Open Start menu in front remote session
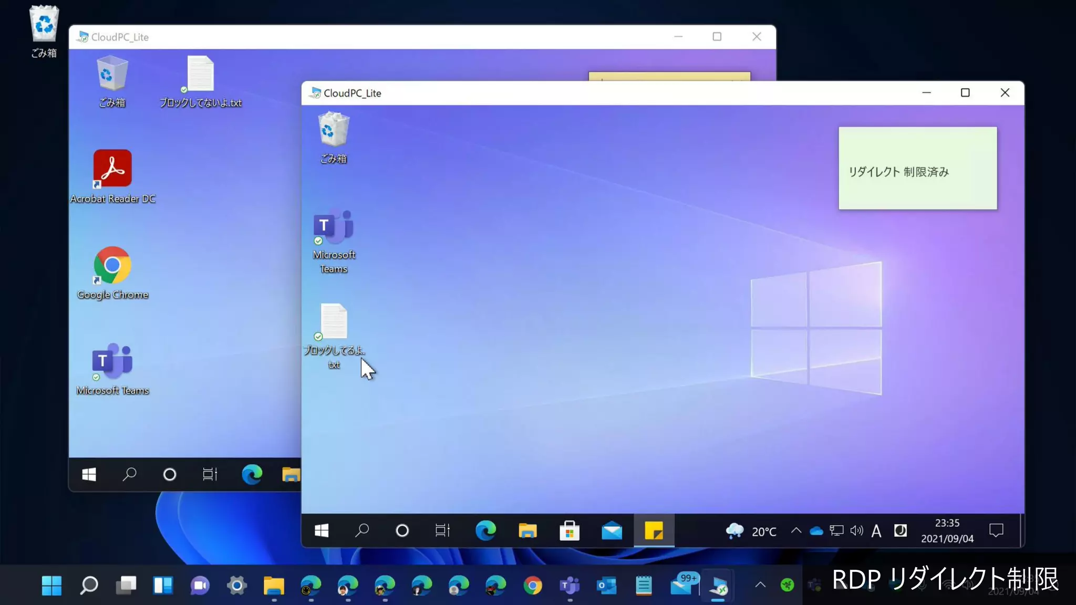The width and height of the screenshot is (1076, 605). point(322,531)
